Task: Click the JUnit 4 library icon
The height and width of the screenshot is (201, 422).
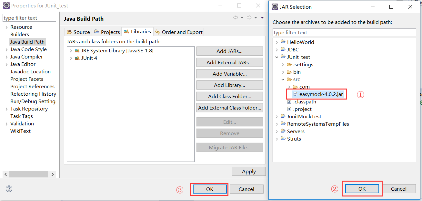Action: pos(77,58)
